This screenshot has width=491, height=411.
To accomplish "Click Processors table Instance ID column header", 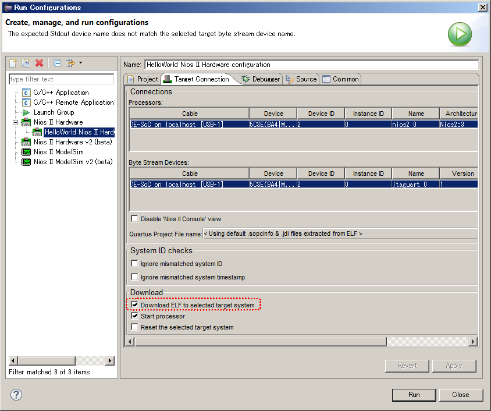I will pos(368,114).
